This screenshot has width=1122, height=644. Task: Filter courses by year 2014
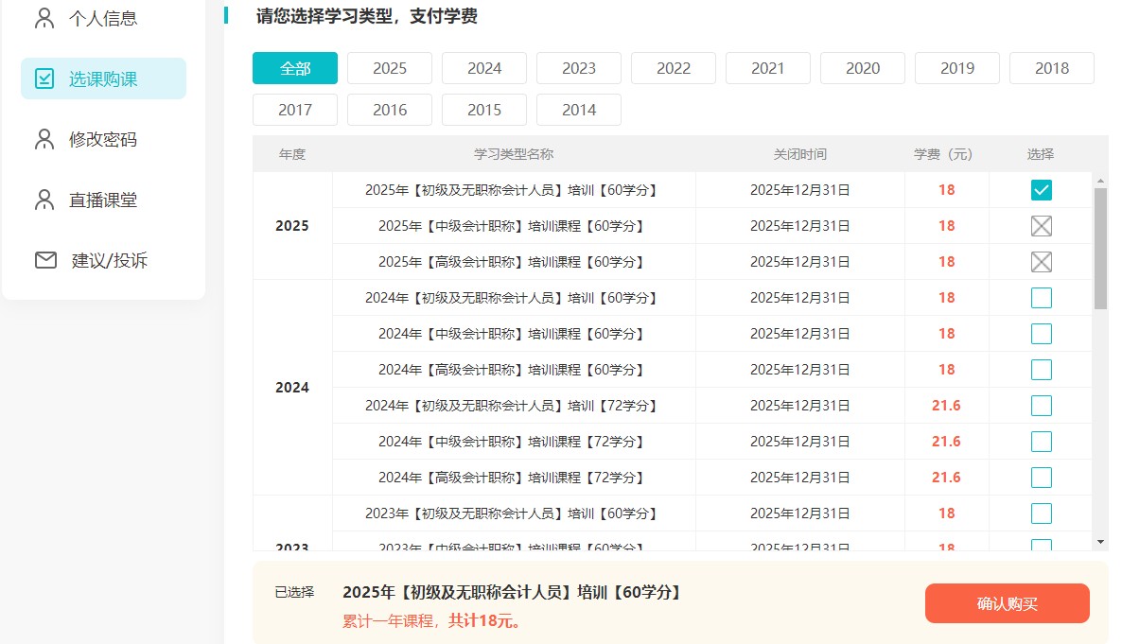click(x=579, y=110)
